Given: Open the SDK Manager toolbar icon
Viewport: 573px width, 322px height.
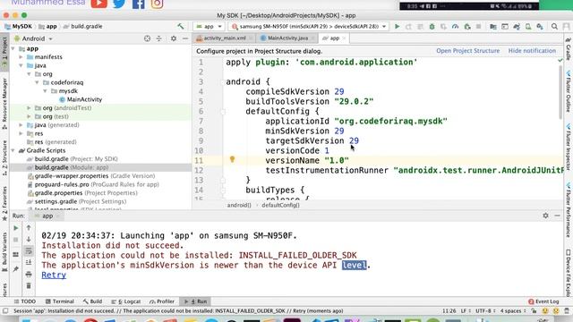Looking at the screenshot, I should (x=540, y=26).
